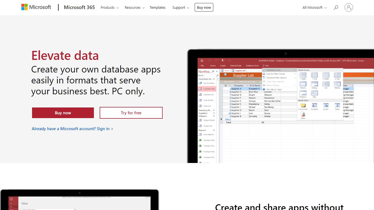Expand the All Microsoft dropdown
This screenshot has width=374, height=210.
point(315,8)
